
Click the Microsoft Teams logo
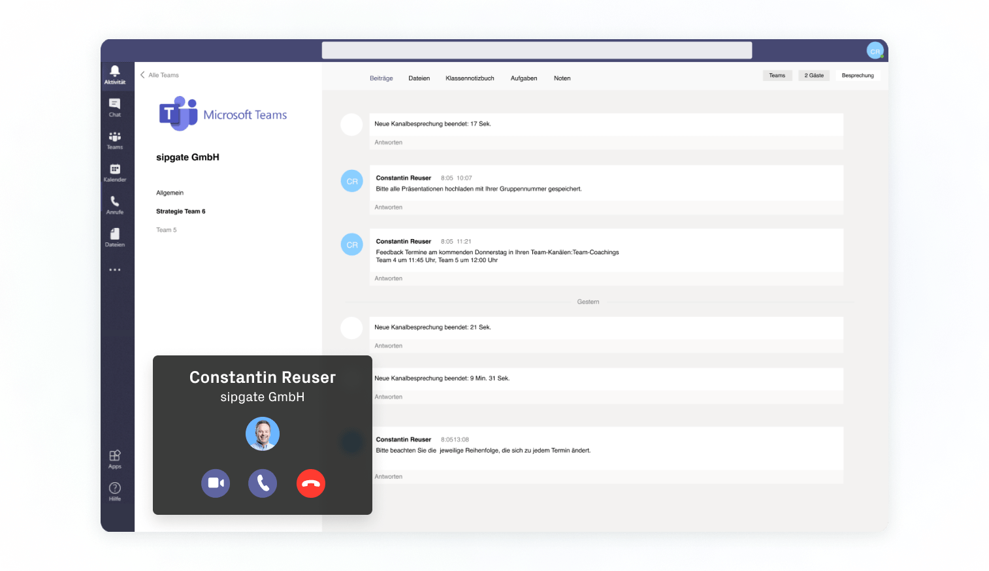pos(223,114)
